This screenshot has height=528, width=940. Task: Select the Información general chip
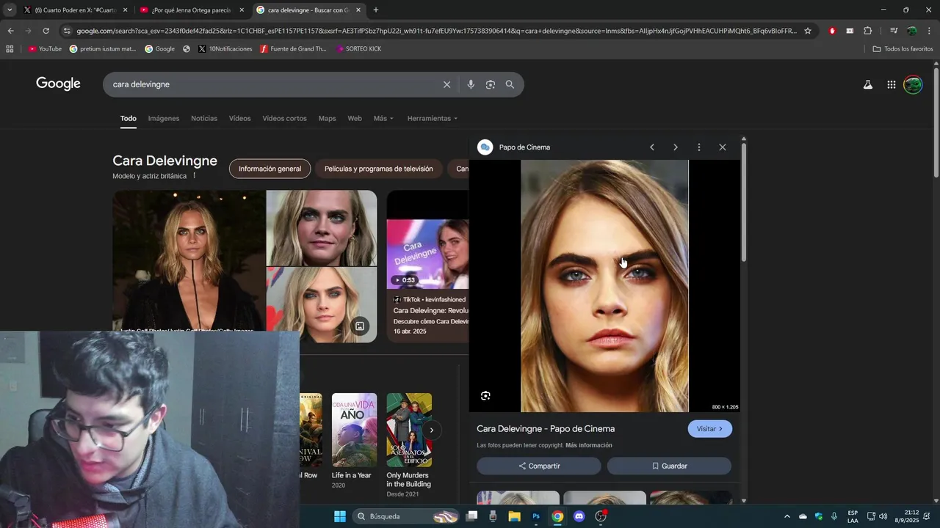270,169
